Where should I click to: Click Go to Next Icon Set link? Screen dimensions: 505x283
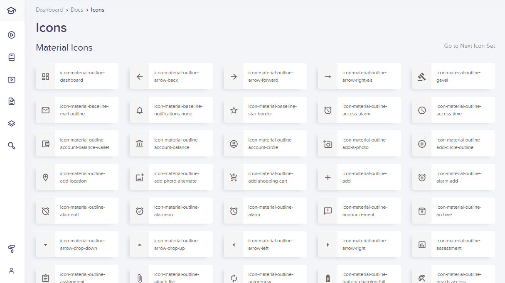point(469,46)
